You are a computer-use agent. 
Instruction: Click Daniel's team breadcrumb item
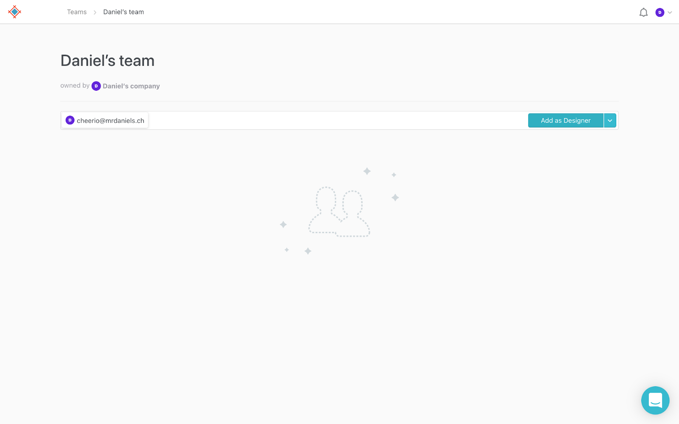[x=123, y=12]
